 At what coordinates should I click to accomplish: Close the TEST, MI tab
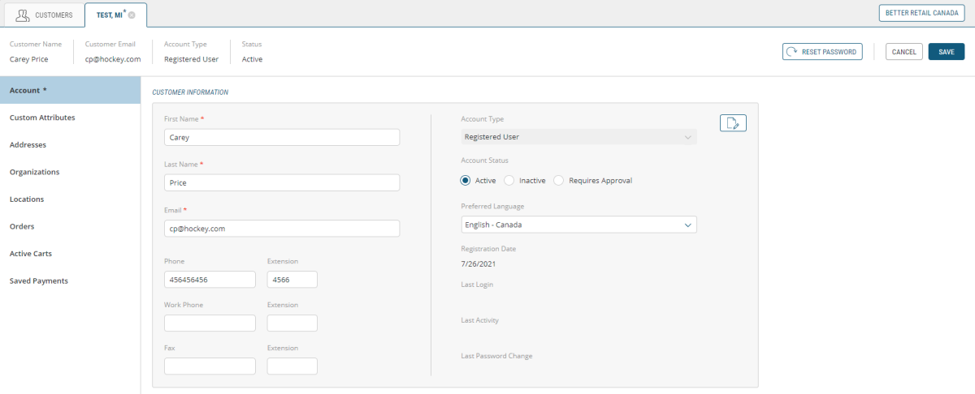point(132,15)
